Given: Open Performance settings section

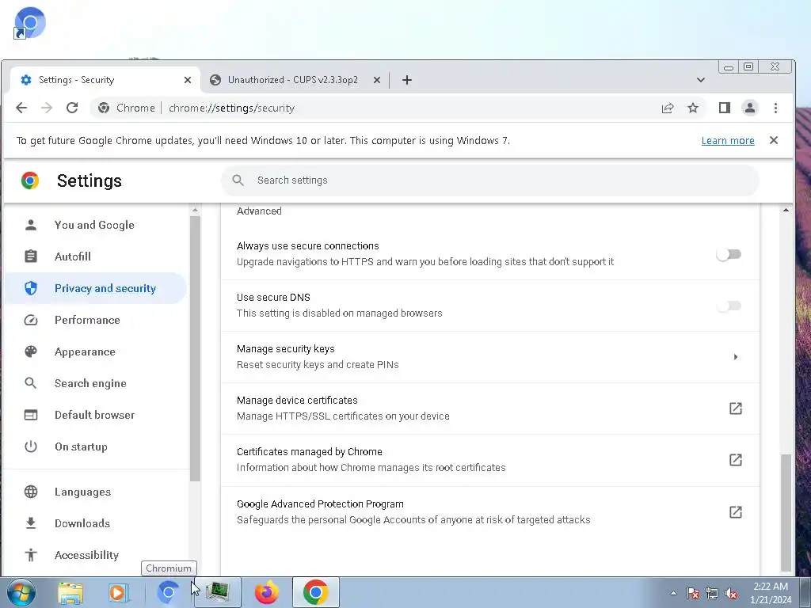Looking at the screenshot, I should [x=95, y=320].
